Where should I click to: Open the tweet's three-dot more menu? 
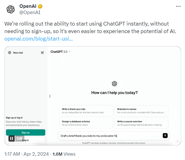coord(178,6)
